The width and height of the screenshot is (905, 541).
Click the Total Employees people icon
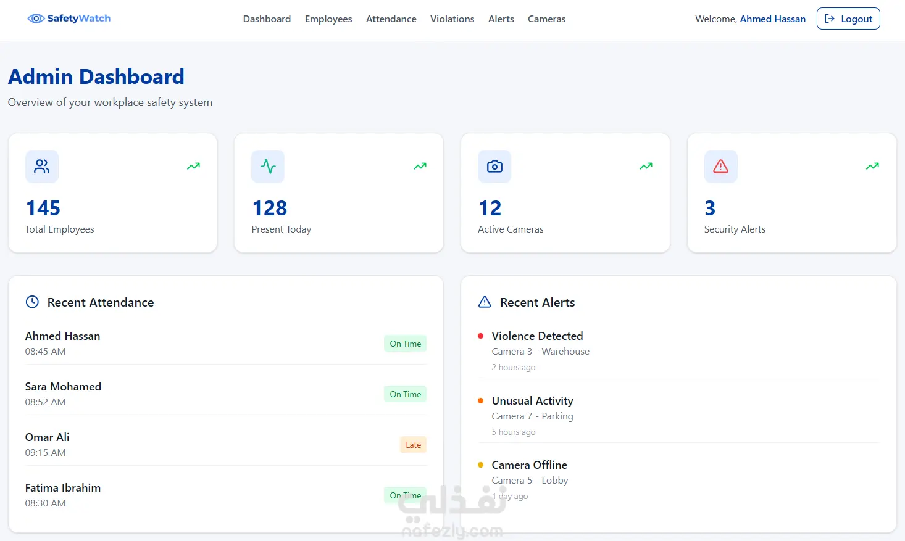coord(42,167)
